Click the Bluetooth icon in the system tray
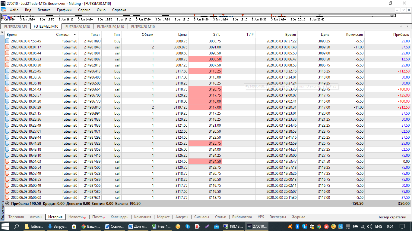The image size is (412, 231). pyautogui.click(x=297, y=226)
